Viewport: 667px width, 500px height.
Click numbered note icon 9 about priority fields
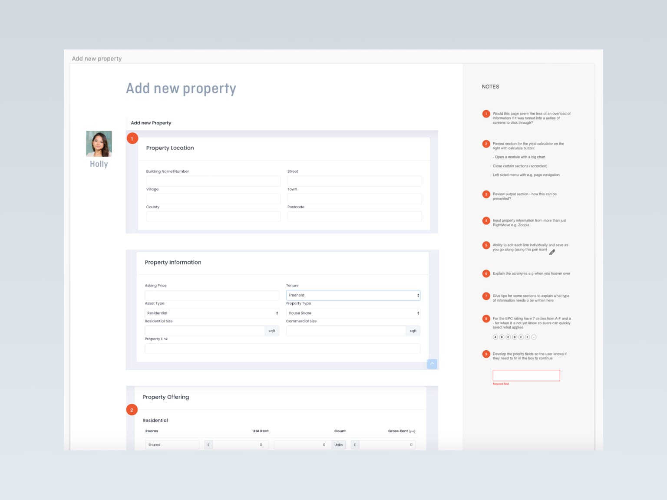tap(486, 354)
